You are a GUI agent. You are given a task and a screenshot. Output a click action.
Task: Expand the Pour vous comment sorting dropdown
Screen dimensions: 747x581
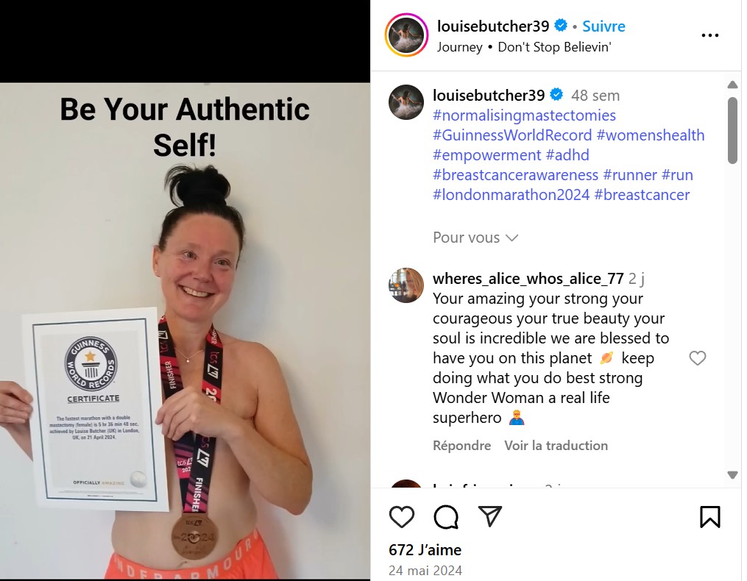(475, 238)
